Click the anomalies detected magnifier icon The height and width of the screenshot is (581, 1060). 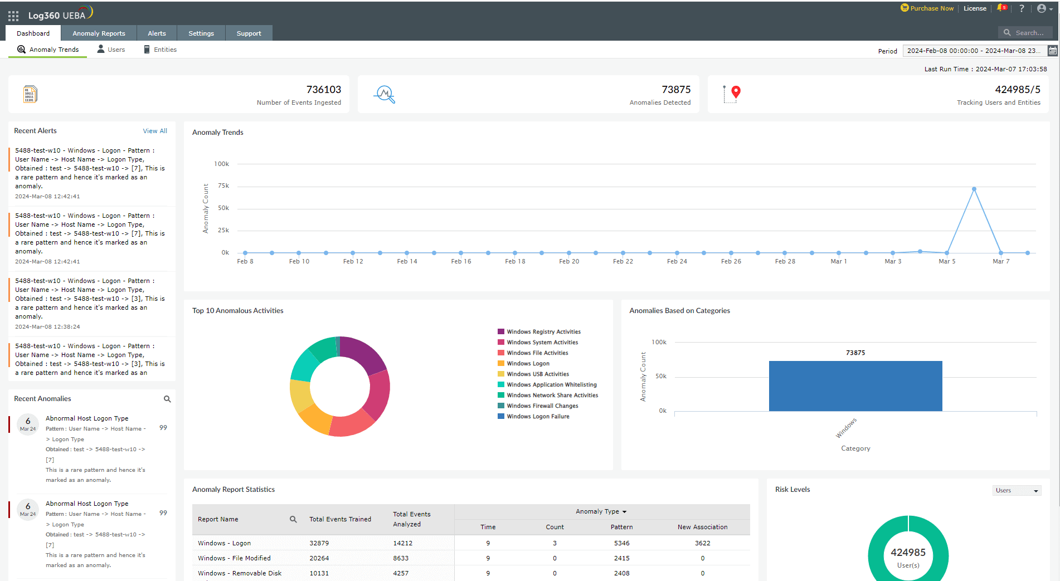pyautogui.click(x=385, y=94)
